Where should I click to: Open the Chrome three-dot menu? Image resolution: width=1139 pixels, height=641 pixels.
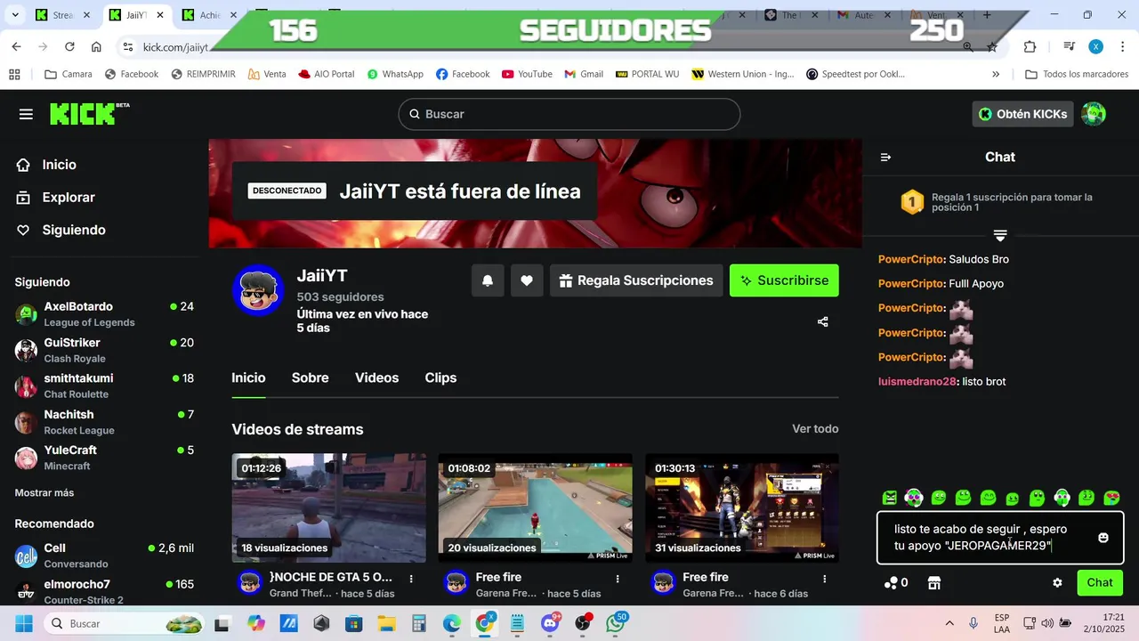pyautogui.click(x=1122, y=47)
